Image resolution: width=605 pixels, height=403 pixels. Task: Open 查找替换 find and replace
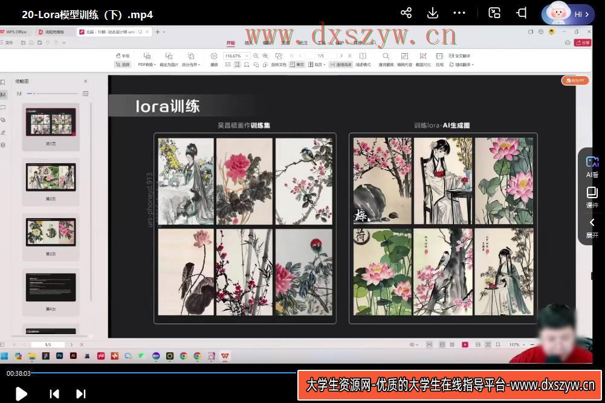click(386, 60)
